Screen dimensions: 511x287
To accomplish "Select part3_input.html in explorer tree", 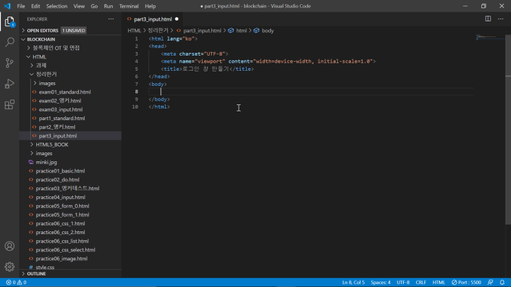I will click(70, 136).
